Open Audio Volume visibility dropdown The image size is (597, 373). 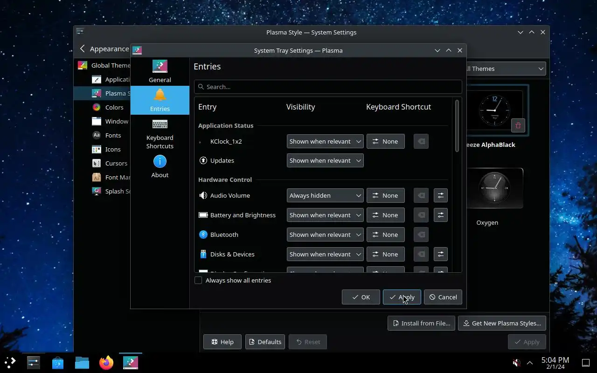[325, 195]
